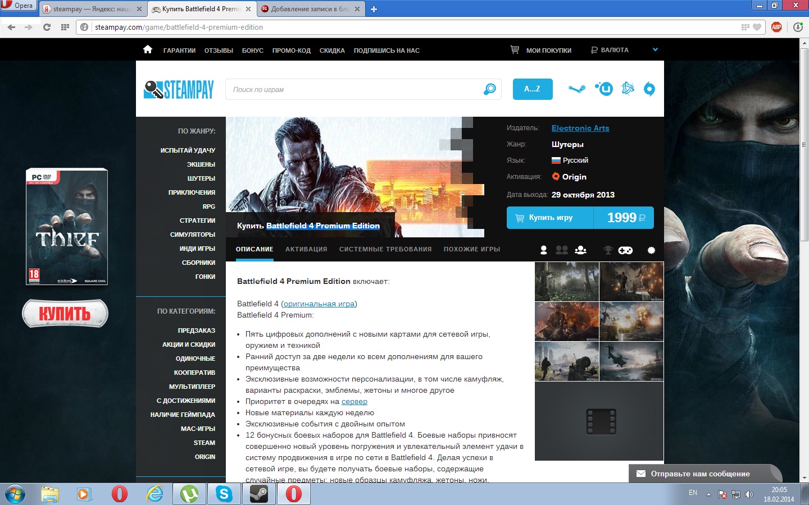Click the single-player person icon
The image size is (809, 505).
pyautogui.click(x=543, y=250)
